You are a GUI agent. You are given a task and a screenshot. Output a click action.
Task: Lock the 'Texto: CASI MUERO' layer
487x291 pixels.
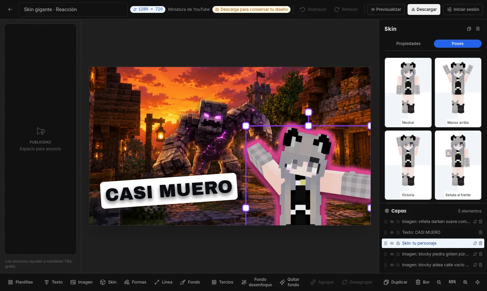(398, 232)
